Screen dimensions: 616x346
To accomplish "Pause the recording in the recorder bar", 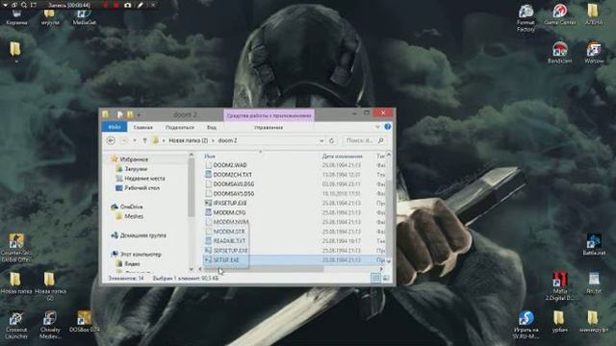I will point(106,5).
